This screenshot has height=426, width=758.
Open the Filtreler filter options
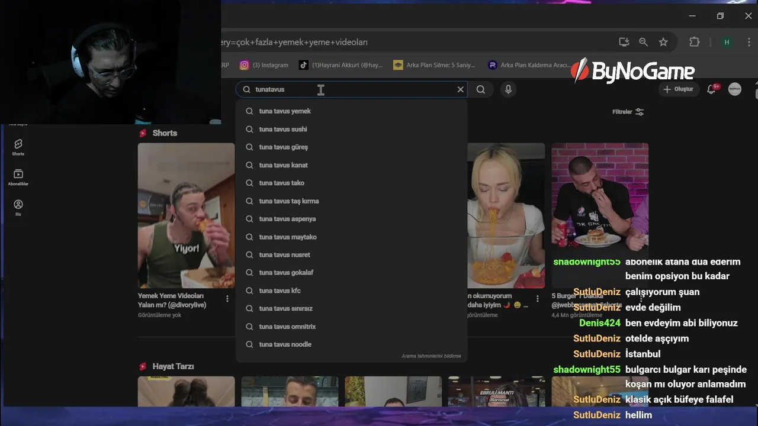(x=628, y=112)
